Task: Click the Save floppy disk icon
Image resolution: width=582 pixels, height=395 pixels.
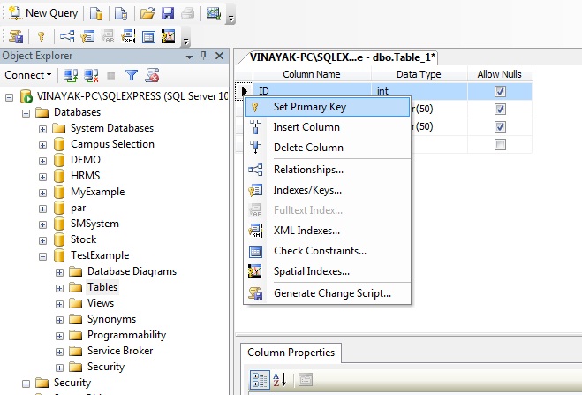Action: point(167,13)
